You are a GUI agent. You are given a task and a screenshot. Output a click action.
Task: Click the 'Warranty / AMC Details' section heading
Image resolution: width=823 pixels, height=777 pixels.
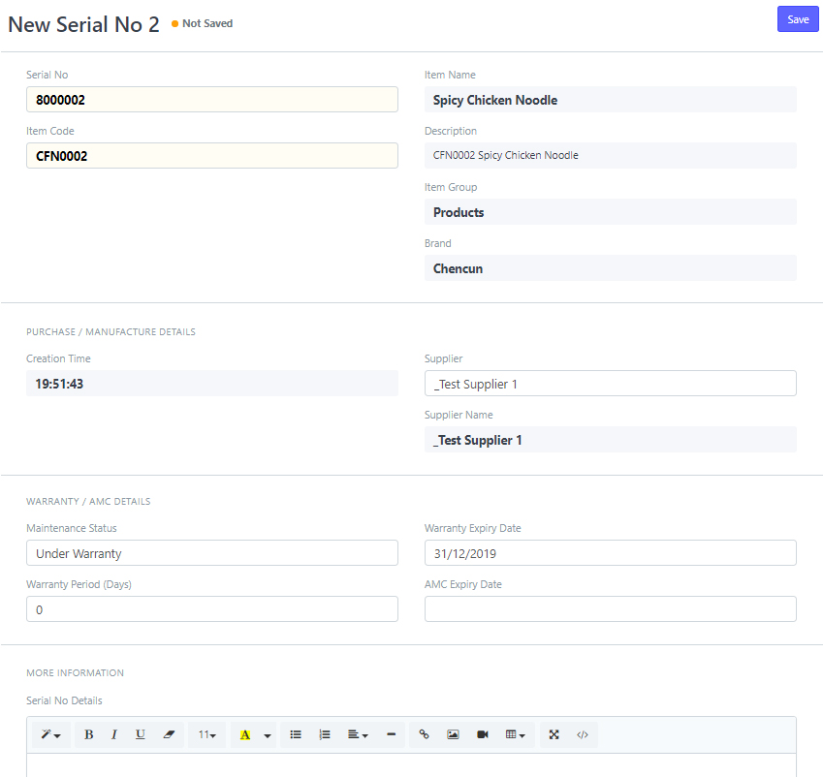(x=88, y=501)
